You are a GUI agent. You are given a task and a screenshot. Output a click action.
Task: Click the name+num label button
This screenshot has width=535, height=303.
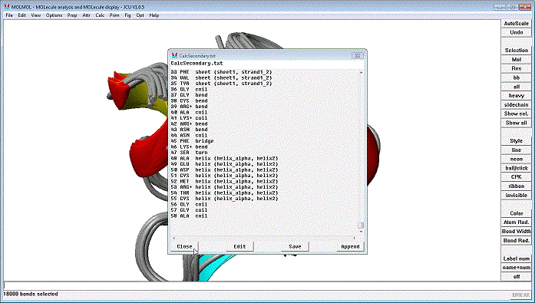point(517,268)
